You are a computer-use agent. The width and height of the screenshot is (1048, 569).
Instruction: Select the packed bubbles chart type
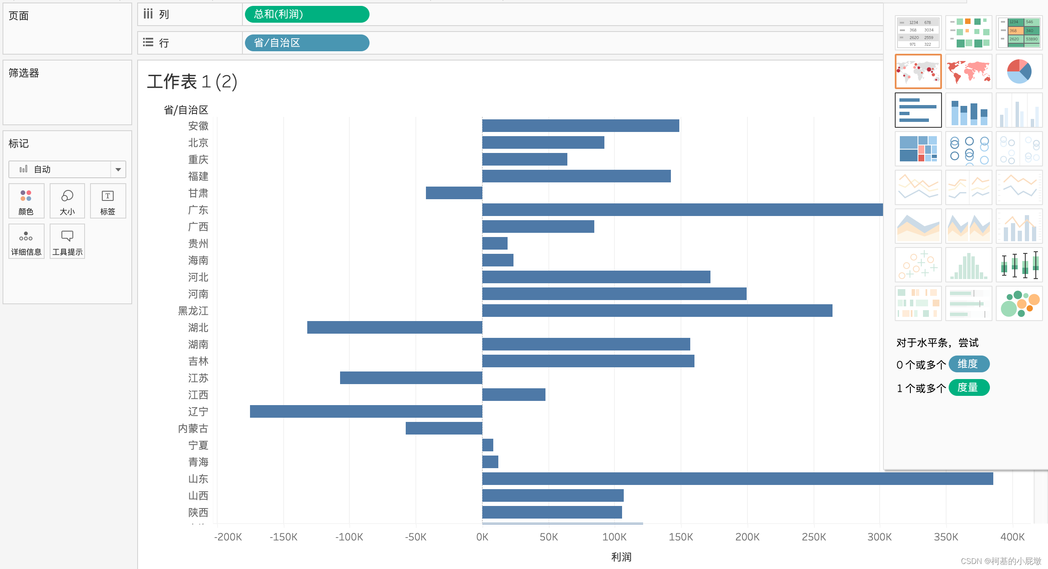[x=1019, y=303]
